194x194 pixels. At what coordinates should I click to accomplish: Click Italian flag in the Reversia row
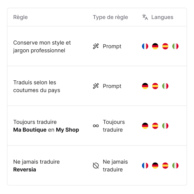(175, 166)
